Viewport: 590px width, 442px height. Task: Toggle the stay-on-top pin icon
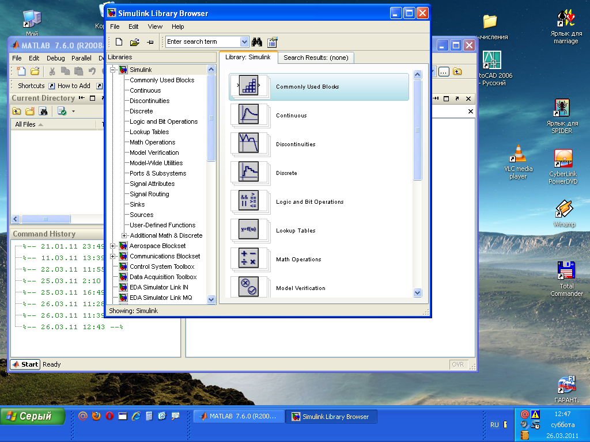[150, 42]
